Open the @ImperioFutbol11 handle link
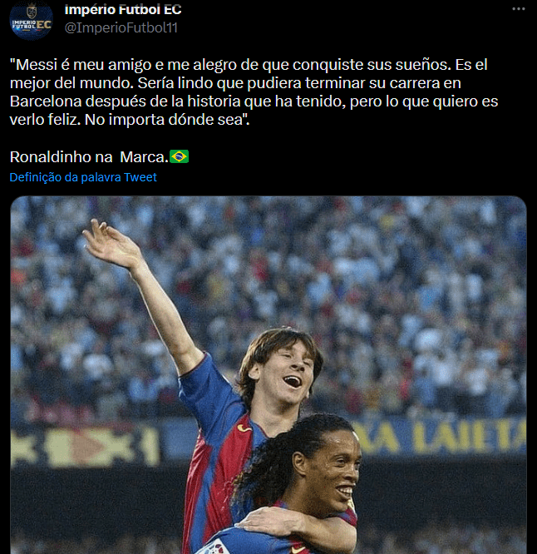Screen dimensions: 537x554 [121, 27]
